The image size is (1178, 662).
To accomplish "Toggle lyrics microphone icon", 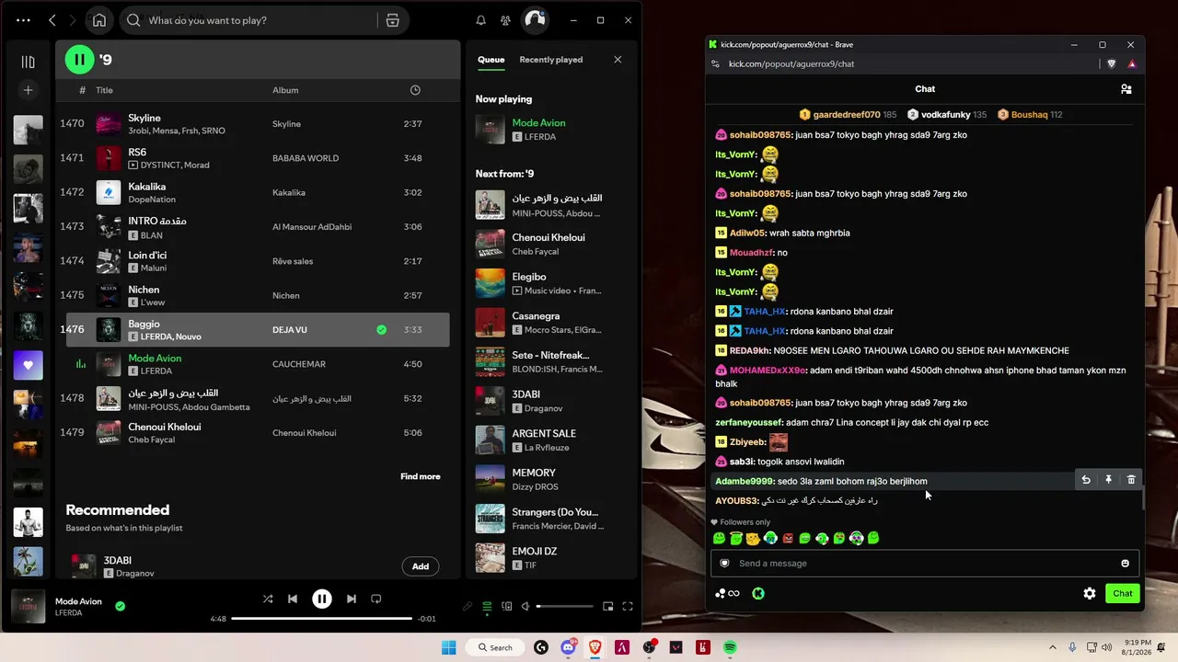I will [468, 606].
